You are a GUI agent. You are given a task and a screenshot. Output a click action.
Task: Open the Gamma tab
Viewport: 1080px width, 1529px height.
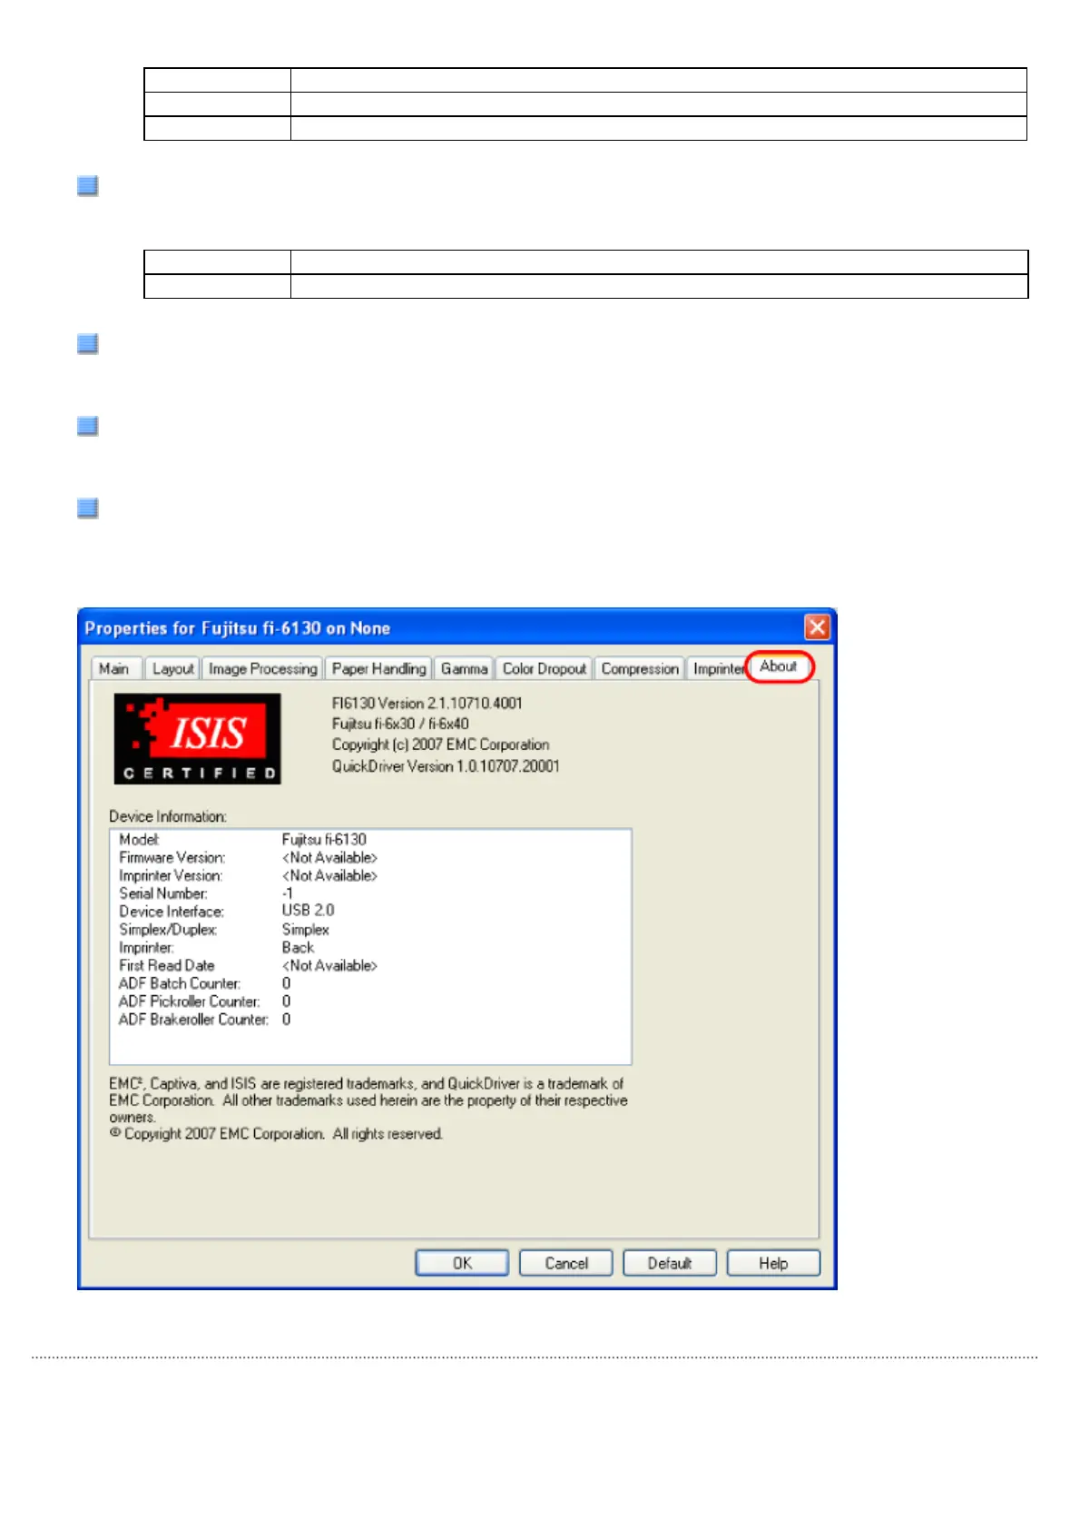[464, 669]
